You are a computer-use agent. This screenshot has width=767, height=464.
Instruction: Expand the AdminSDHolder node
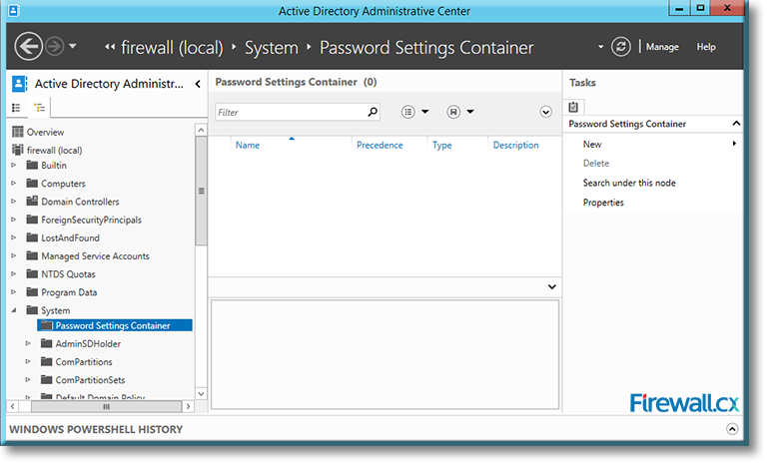28,343
